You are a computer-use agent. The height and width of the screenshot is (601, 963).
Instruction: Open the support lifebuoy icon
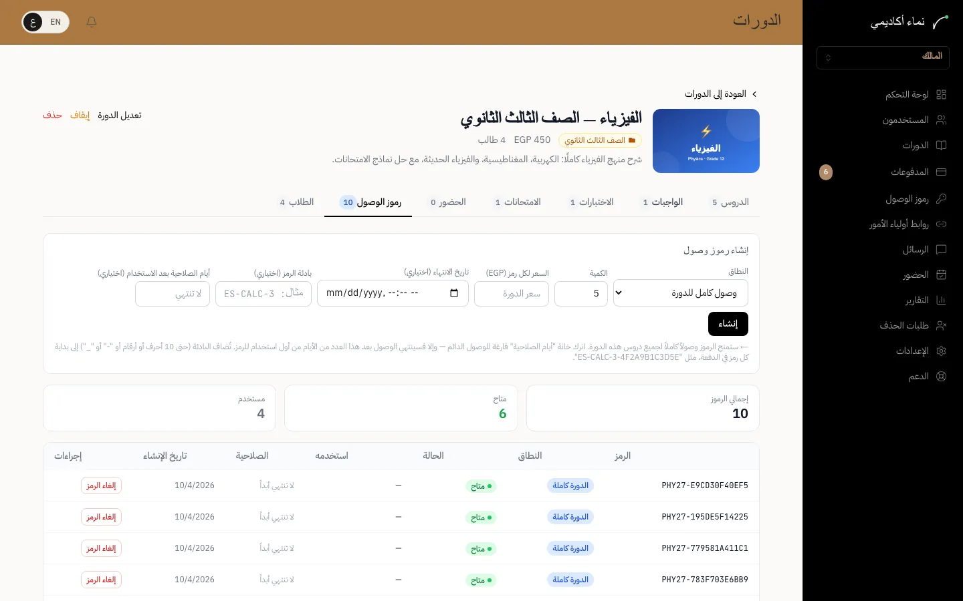click(941, 377)
